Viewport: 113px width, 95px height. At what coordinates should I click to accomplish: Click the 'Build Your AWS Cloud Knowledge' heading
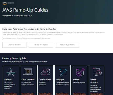click(x=29, y=29)
